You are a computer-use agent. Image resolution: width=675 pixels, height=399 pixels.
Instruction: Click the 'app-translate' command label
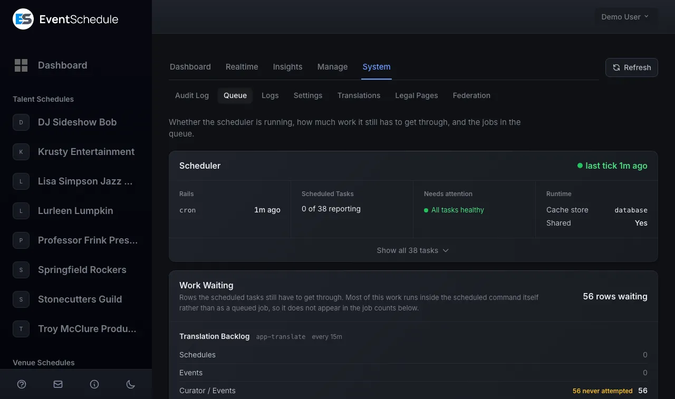[281, 337]
